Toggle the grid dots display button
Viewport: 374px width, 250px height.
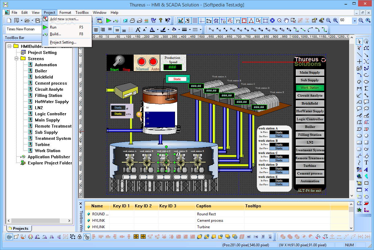point(195,21)
